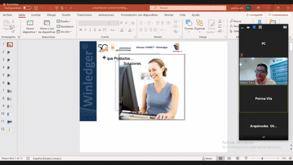Image resolution: width=293 pixels, height=165 pixels.
Task: Switch to the Animaciones tab
Action: pyautogui.click(x=106, y=15)
